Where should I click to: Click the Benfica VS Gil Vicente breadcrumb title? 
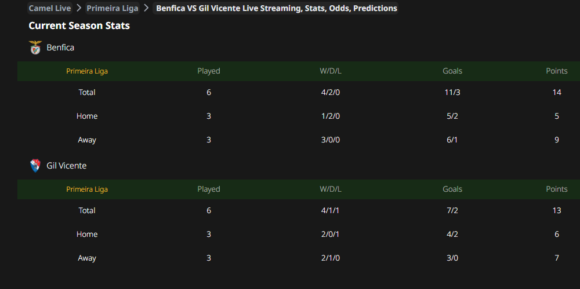276,8
